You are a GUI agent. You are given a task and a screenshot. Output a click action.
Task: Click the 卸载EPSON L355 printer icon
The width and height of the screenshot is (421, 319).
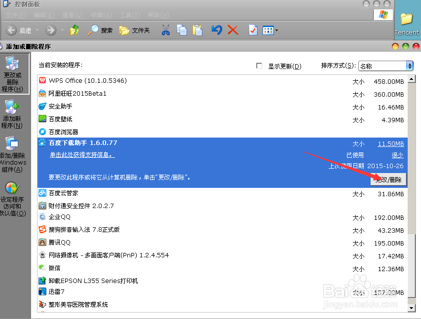[x=42, y=281]
